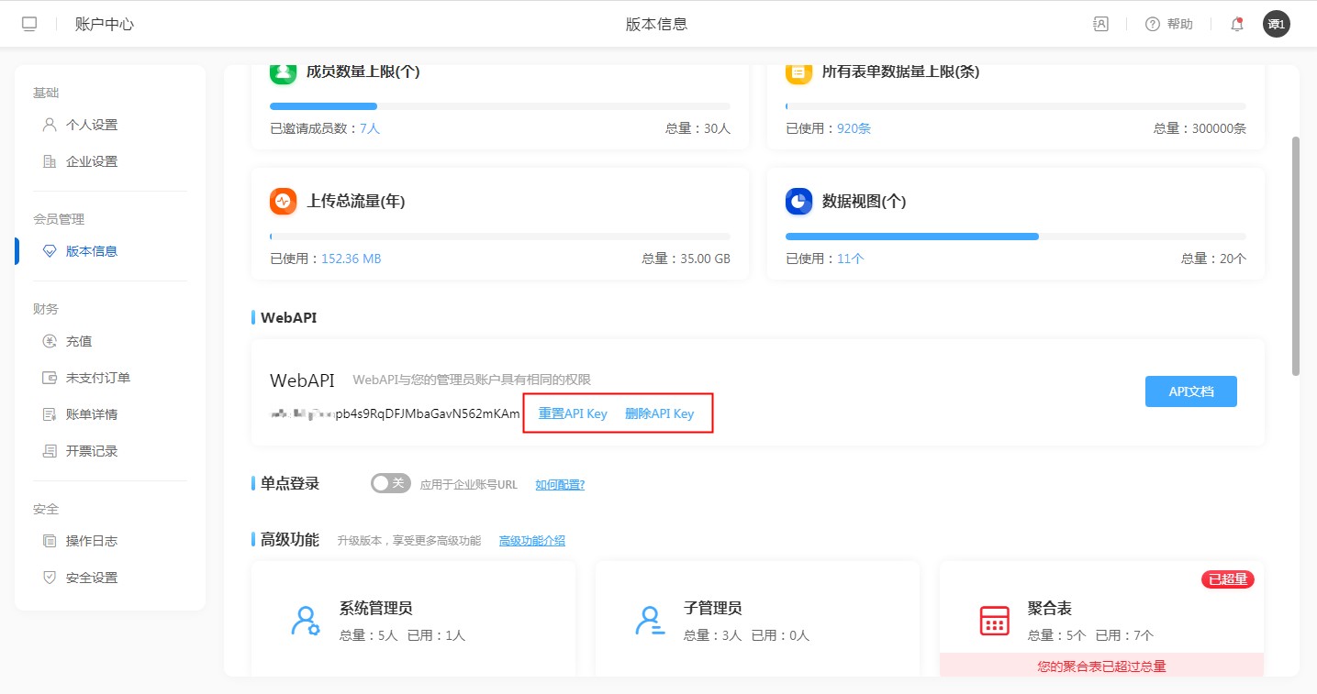
Task: Click the 聚合表 calendar grid icon
Action: pyautogui.click(x=994, y=621)
